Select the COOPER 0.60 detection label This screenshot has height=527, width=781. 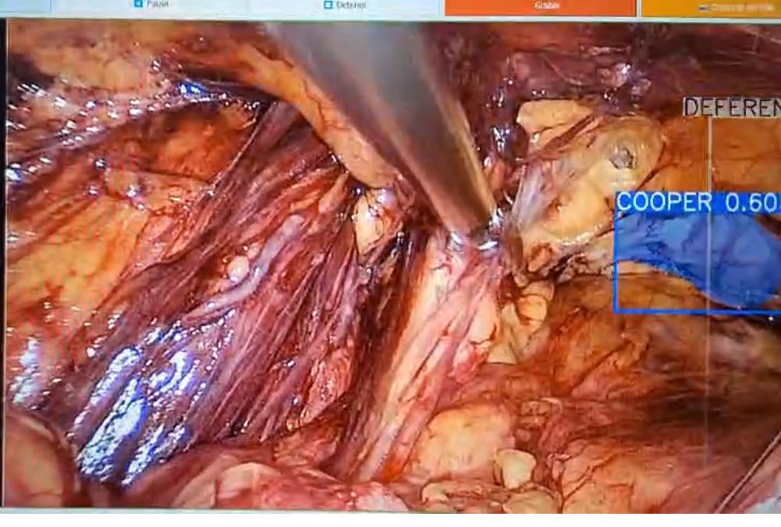tap(697, 201)
